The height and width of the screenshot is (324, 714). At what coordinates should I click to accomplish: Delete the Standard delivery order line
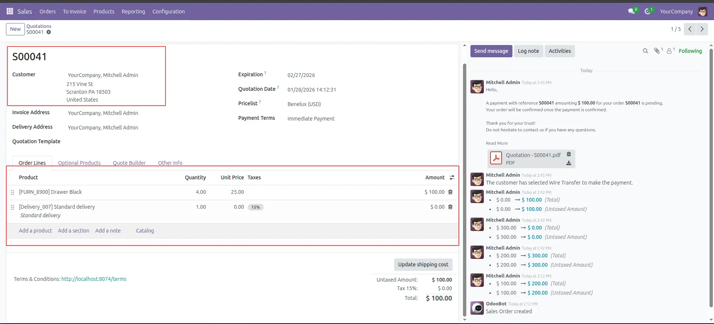coord(450,207)
